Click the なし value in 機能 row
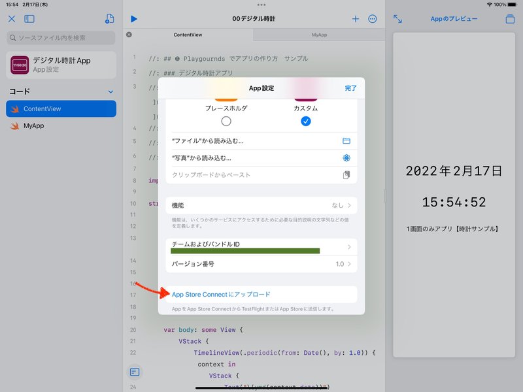Image resolution: width=523 pixels, height=392 pixels. 337,205
